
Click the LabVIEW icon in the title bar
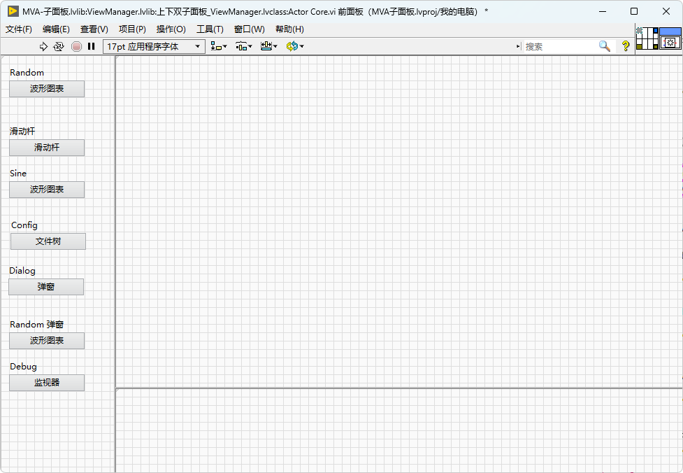click(13, 11)
